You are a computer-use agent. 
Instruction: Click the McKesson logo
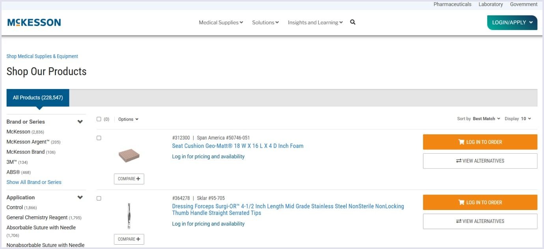tap(34, 22)
